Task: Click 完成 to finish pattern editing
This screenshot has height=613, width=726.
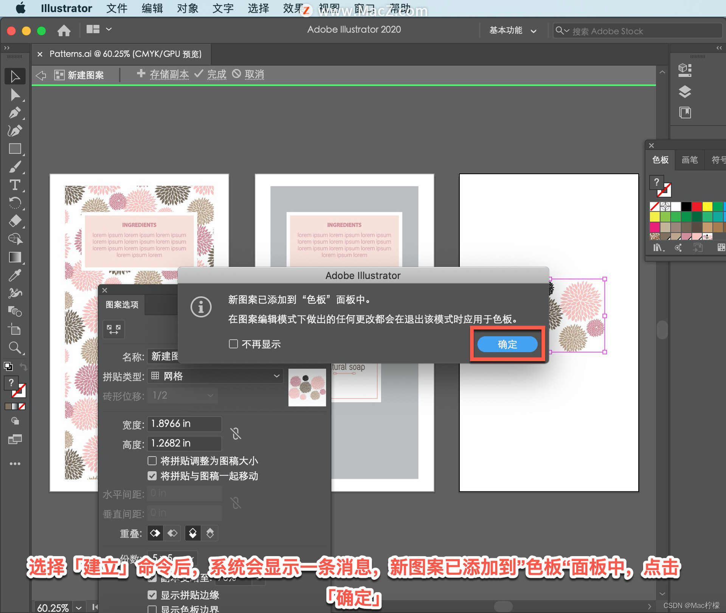Action: coord(210,74)
